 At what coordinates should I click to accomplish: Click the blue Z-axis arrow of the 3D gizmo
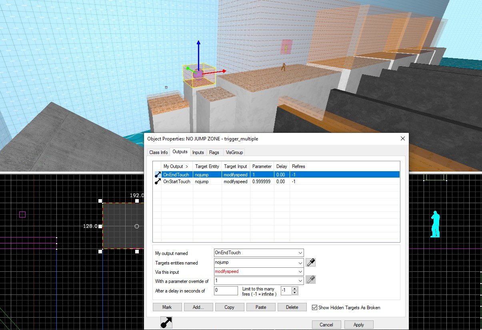(x=198, y=43)
